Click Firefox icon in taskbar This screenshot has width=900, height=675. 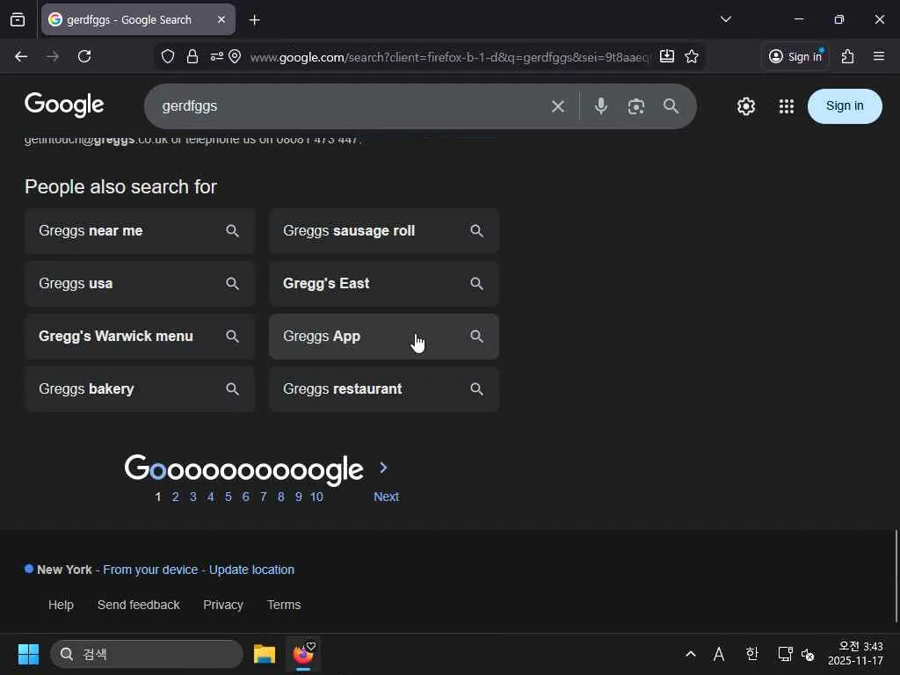pyautogui.click(x=303, y=654)
